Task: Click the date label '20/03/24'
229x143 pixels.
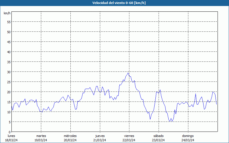Action: coord(70,140)
